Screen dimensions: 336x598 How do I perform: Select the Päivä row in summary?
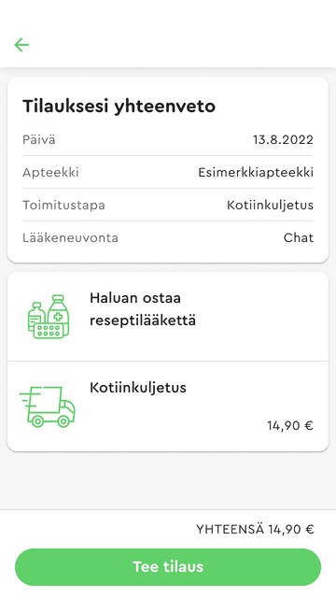[168, 139]
